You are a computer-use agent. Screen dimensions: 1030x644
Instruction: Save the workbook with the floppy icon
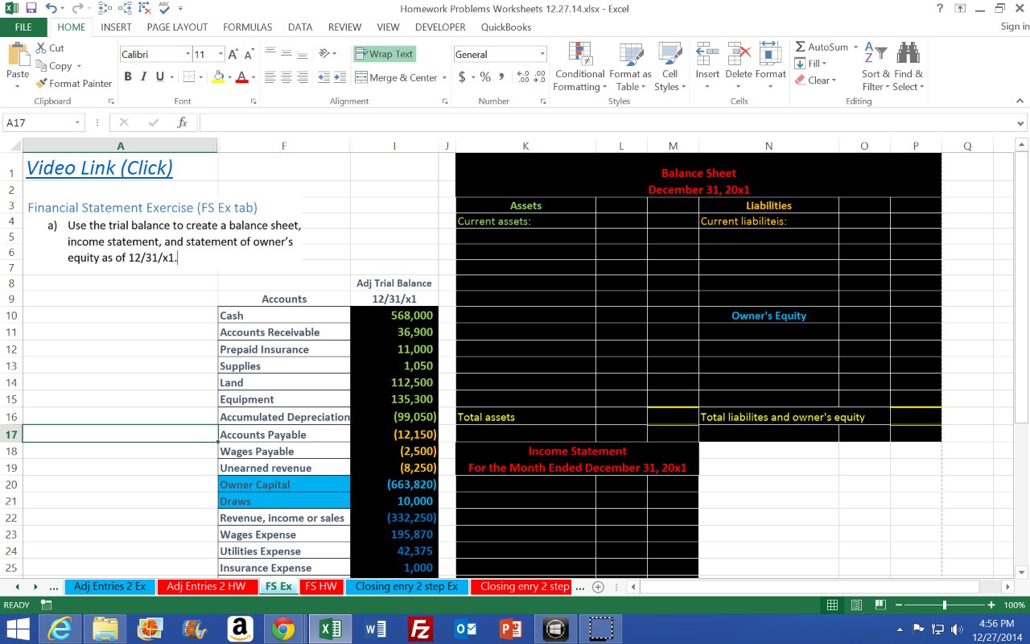point(31,9)
